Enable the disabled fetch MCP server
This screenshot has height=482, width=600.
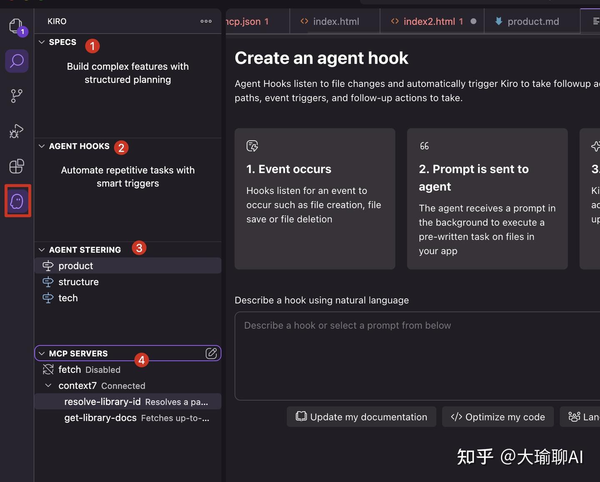click(69, 370)
